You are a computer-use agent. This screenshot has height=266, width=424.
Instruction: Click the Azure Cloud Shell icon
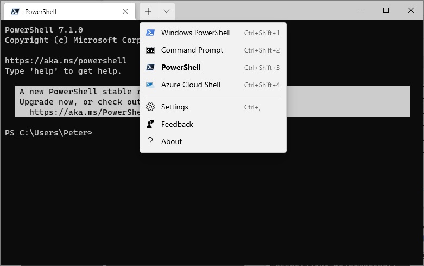click(x=150, y=85)
